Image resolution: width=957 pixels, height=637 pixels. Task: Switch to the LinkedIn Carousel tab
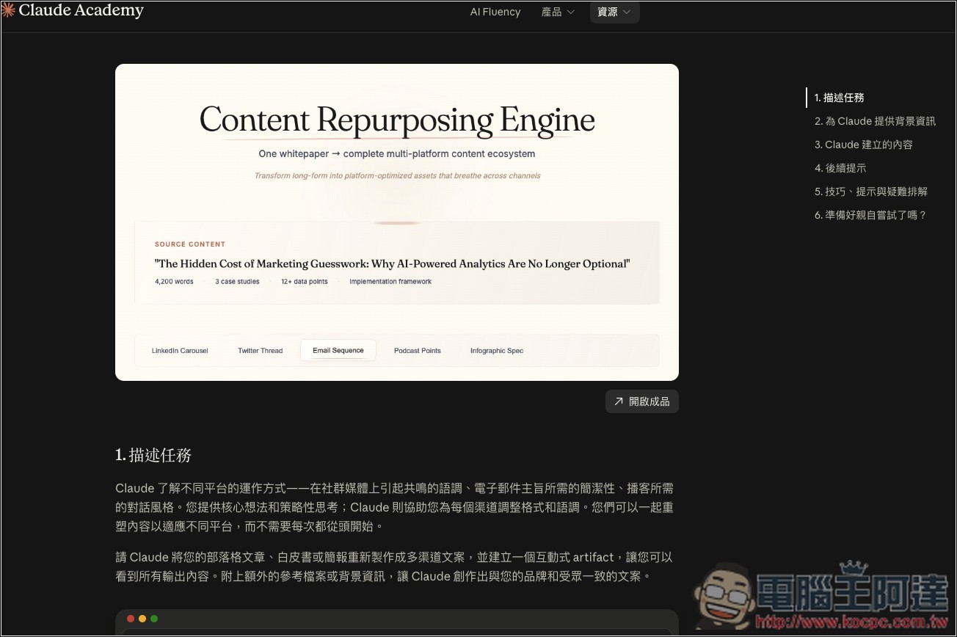(180, 351)
